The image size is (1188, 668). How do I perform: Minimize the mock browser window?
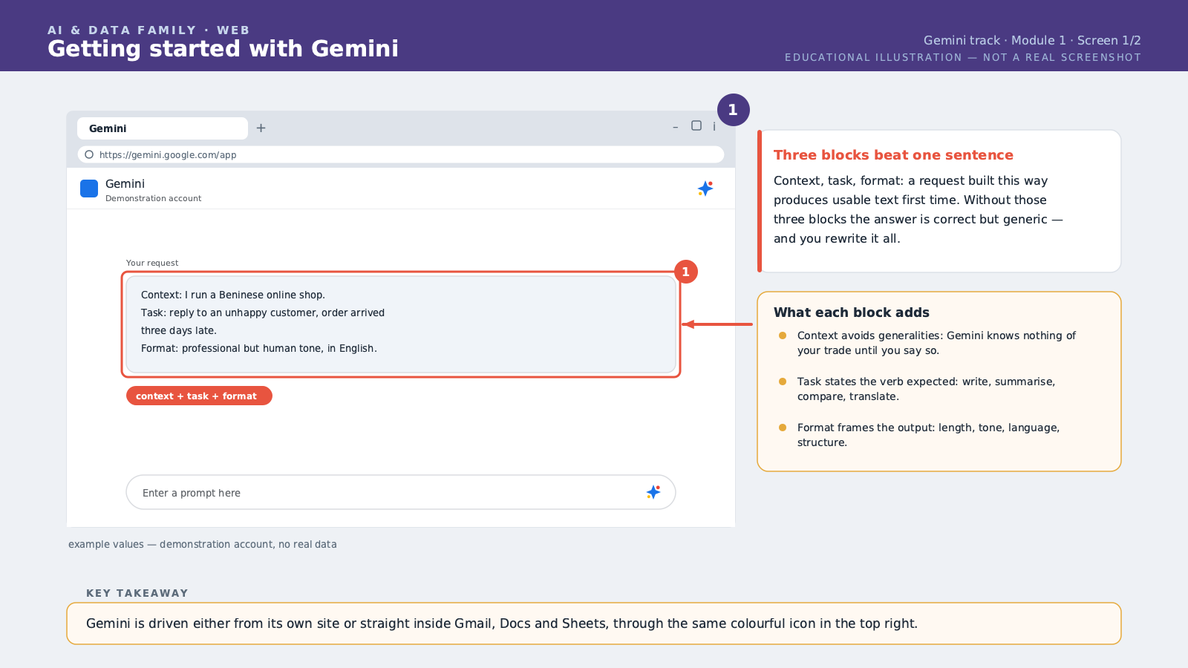pyautogui.click(x=675, y=128)
